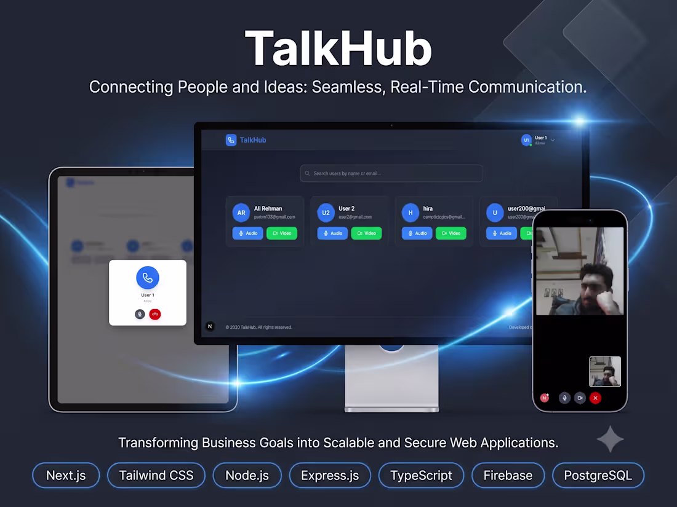This screenshot has height=507, width=677.
Task: Click the U1 user avatar in header
Action: [x=526, y=140]
